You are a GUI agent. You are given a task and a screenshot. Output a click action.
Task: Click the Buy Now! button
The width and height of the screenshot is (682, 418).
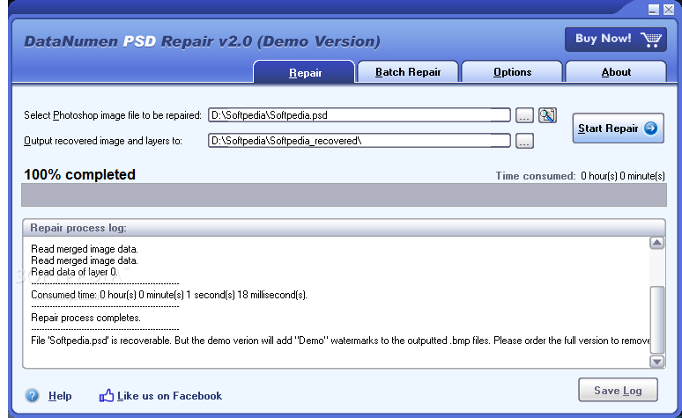[x=615, y=40]
